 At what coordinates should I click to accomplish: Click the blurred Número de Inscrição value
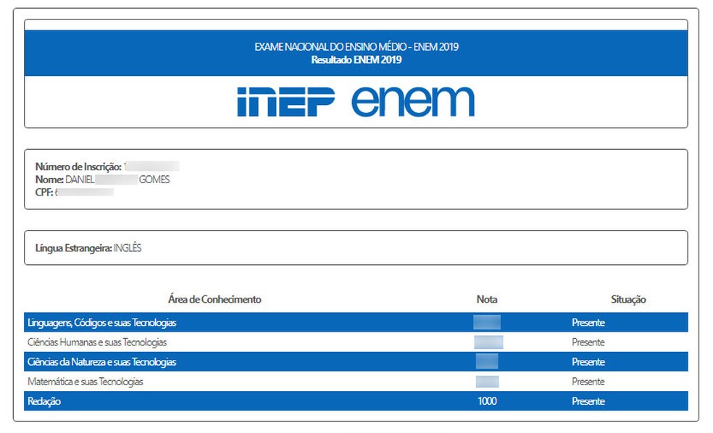pyautogui.click(x=152, y=167)
